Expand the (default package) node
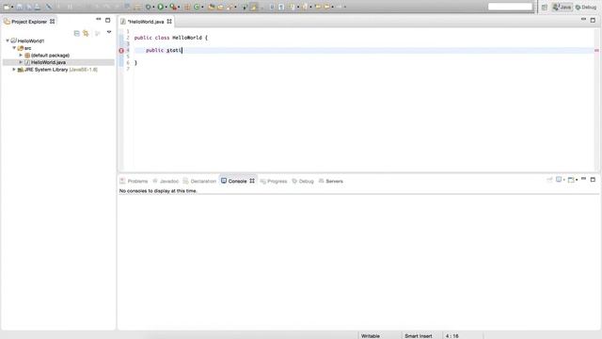This screenshot has height=339, width=602. [x=21, y=56]
